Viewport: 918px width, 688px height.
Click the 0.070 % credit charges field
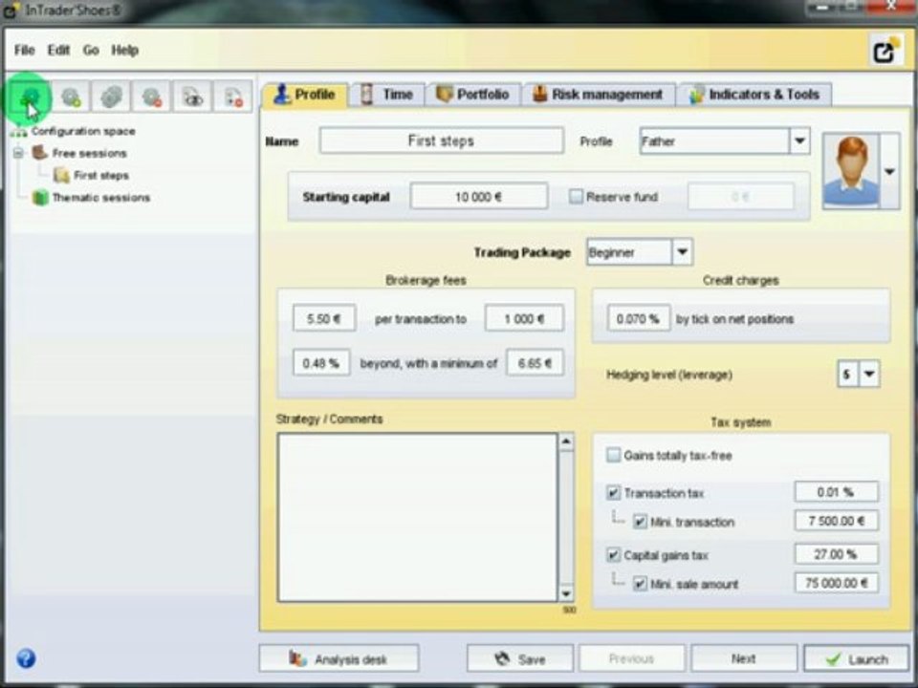pyautogui.click(x=638, y=319)
